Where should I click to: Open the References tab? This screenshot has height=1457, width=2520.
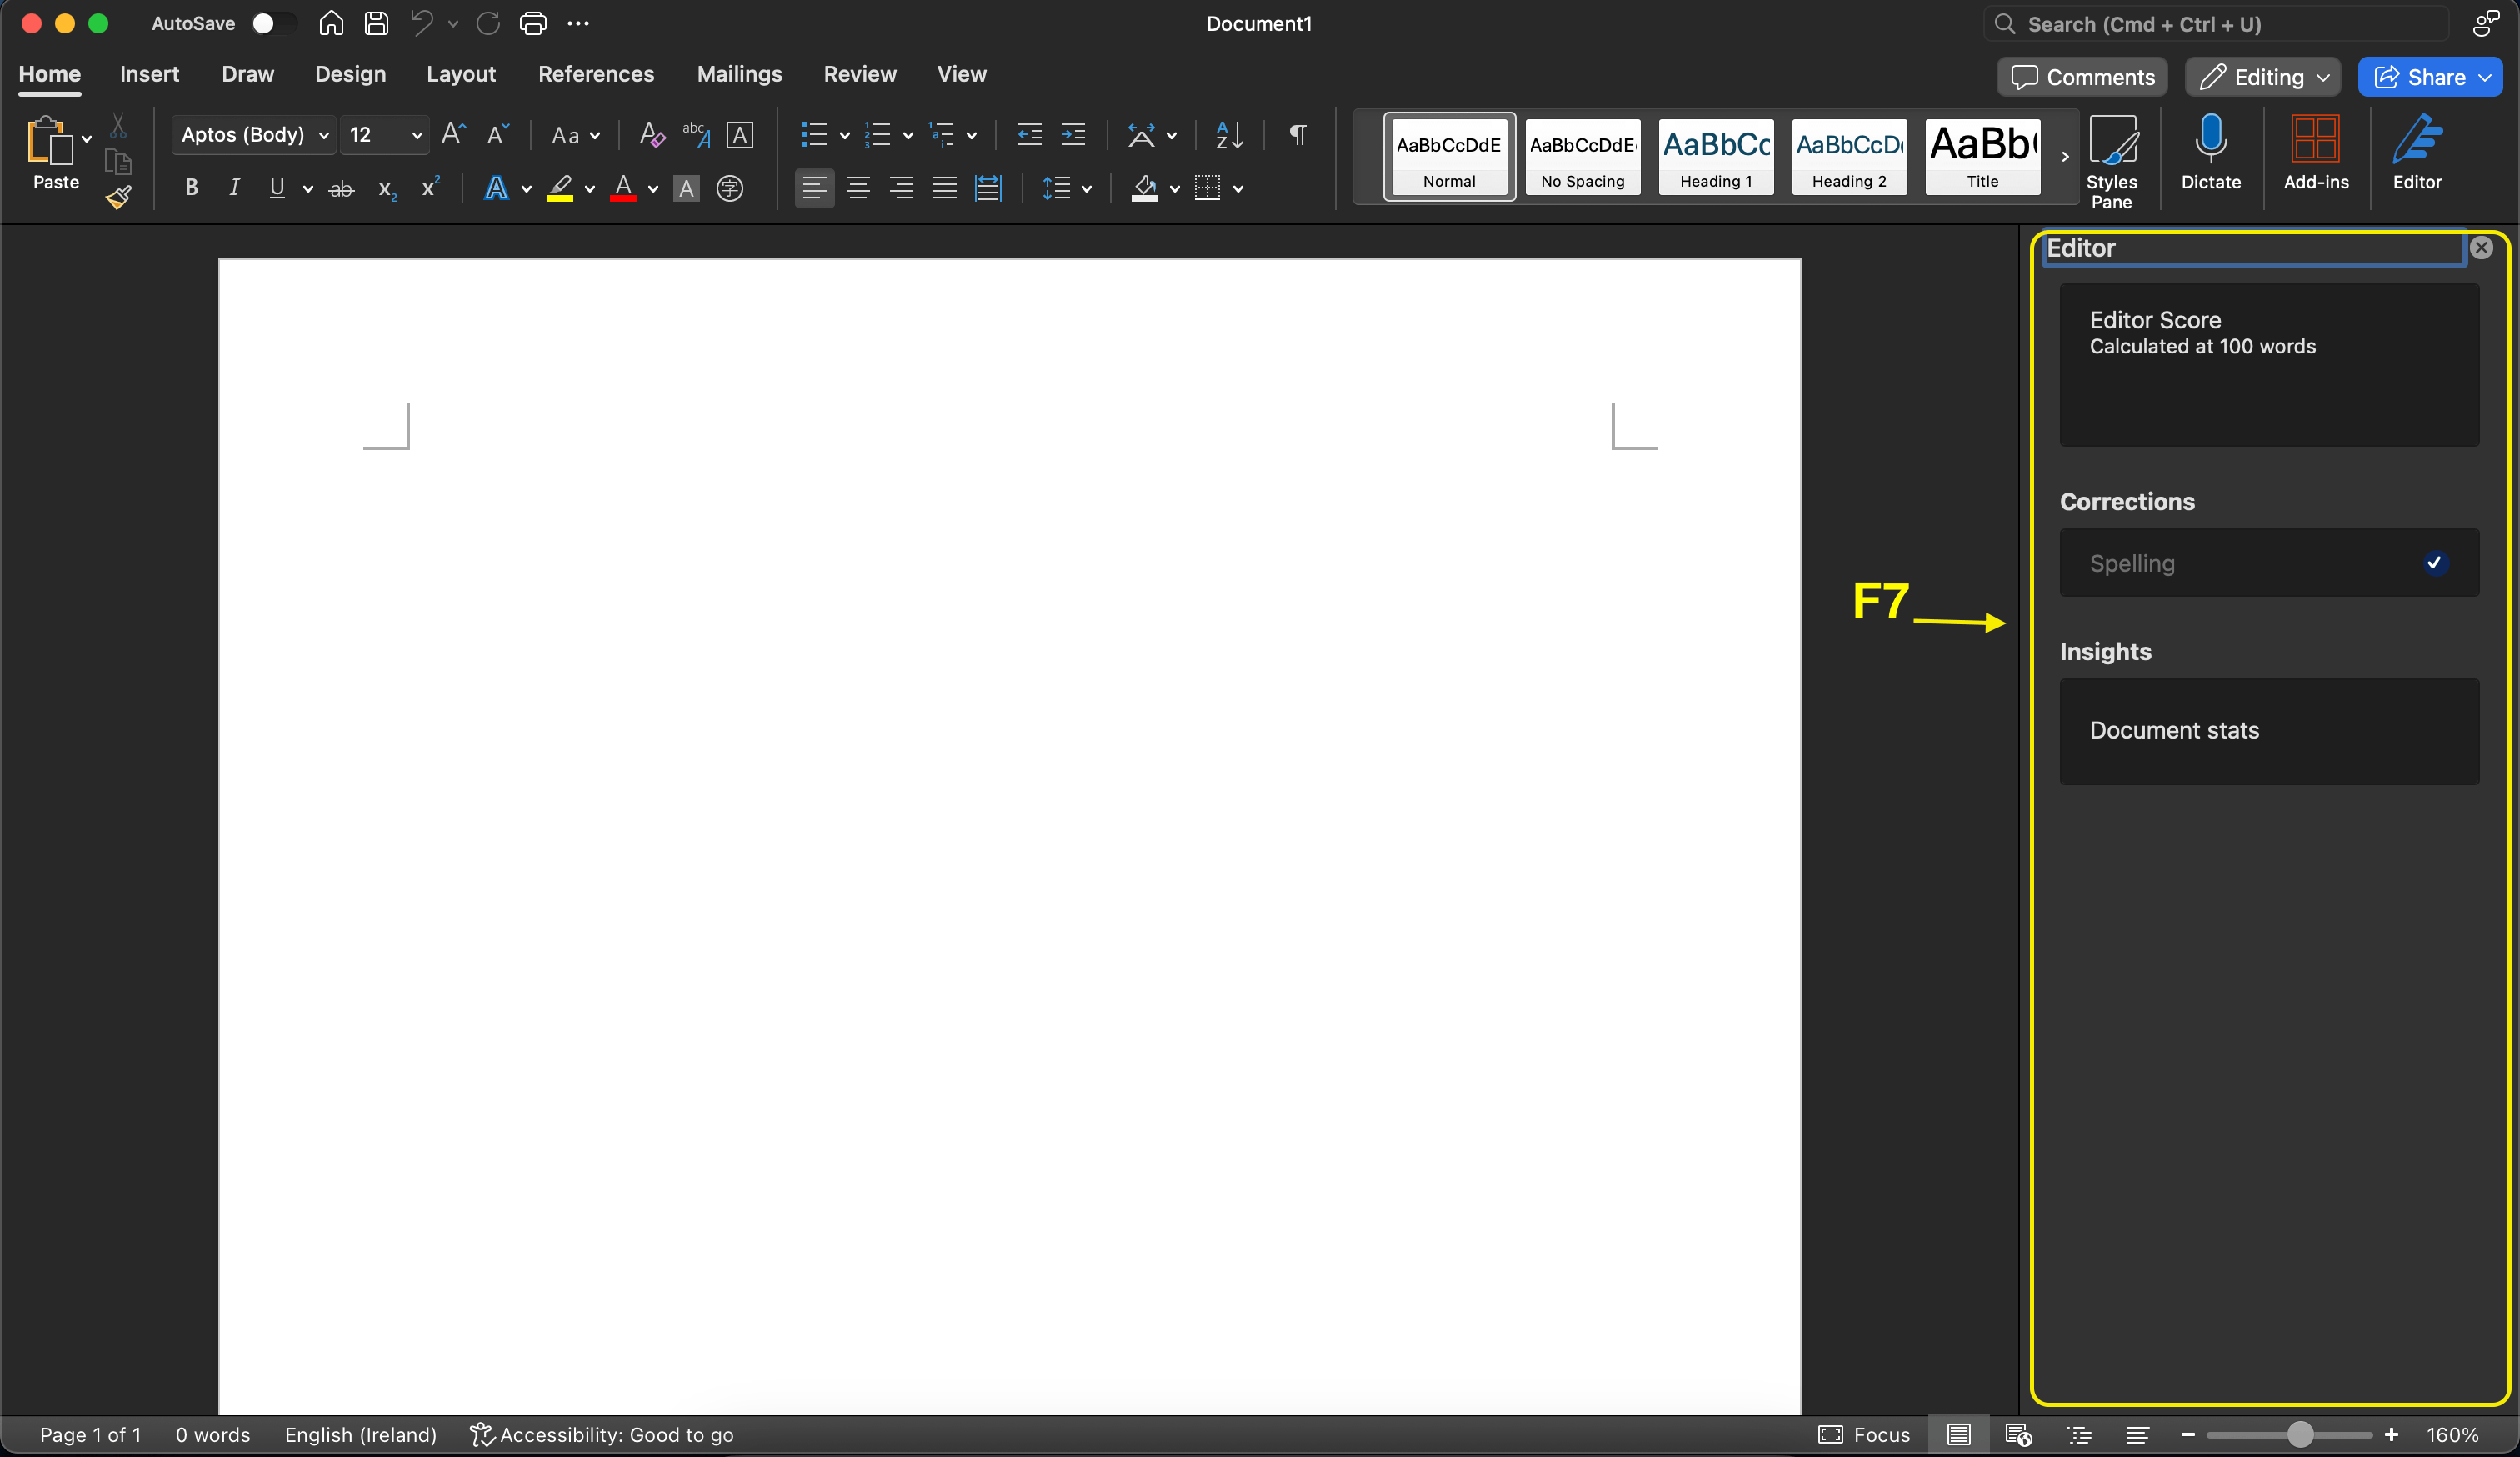click(596, 74)
